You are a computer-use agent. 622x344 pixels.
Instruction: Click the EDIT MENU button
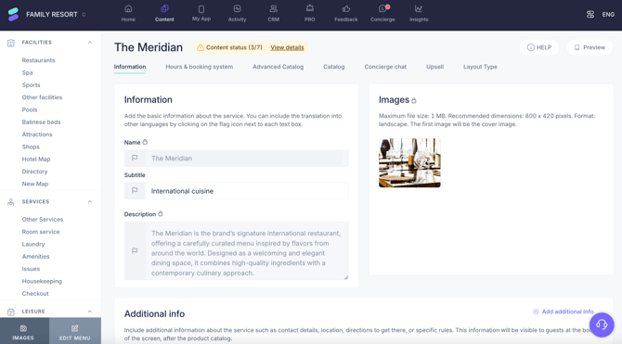(x=75, y=332)
